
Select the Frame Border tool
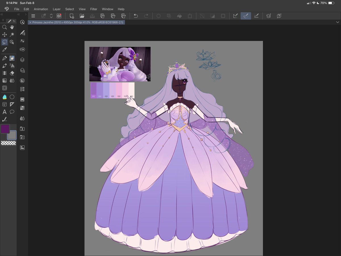[x=5, y=104]
